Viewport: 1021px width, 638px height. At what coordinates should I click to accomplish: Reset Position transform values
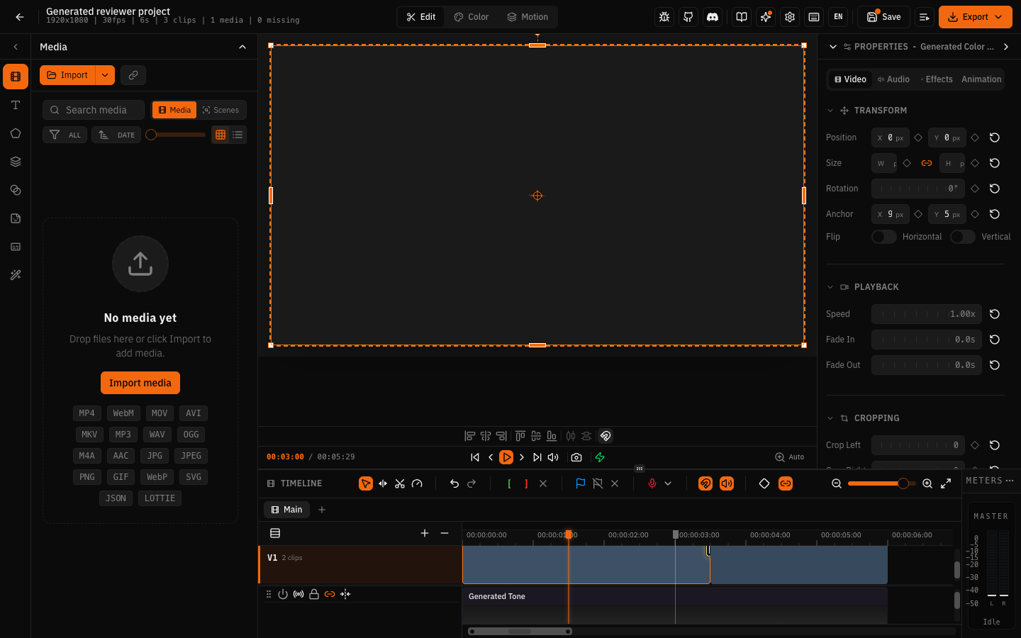coord(995,138)
